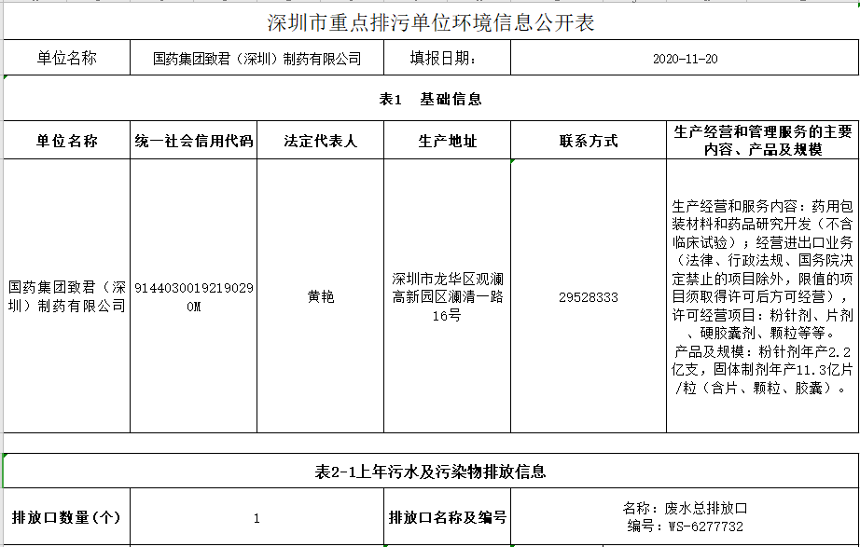Click the phone number cell 29528333
The image size is (860, 547).
pyautogui.click(x=588, y=296)
